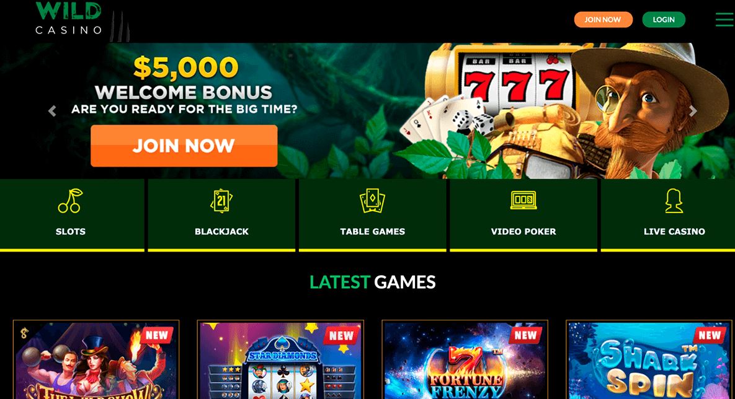This screenshot has width=735, height=399.
Task: Click the Slots cherry icon
Action: [70, 201]
